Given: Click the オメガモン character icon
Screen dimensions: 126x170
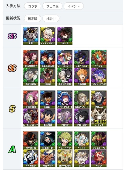Looking at the screenshot, I should (x=31, y=158).
